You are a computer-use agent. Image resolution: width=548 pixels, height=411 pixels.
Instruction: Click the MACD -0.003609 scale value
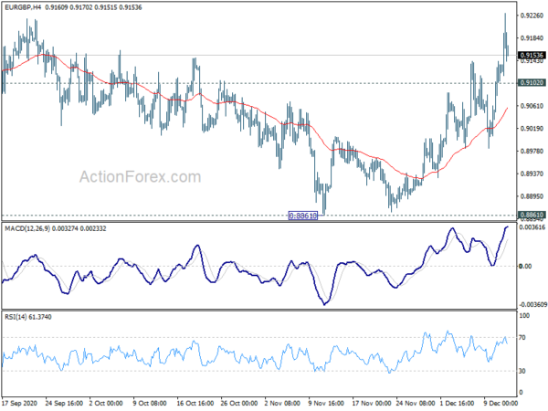pyautogui.click(x=532, y=305)
